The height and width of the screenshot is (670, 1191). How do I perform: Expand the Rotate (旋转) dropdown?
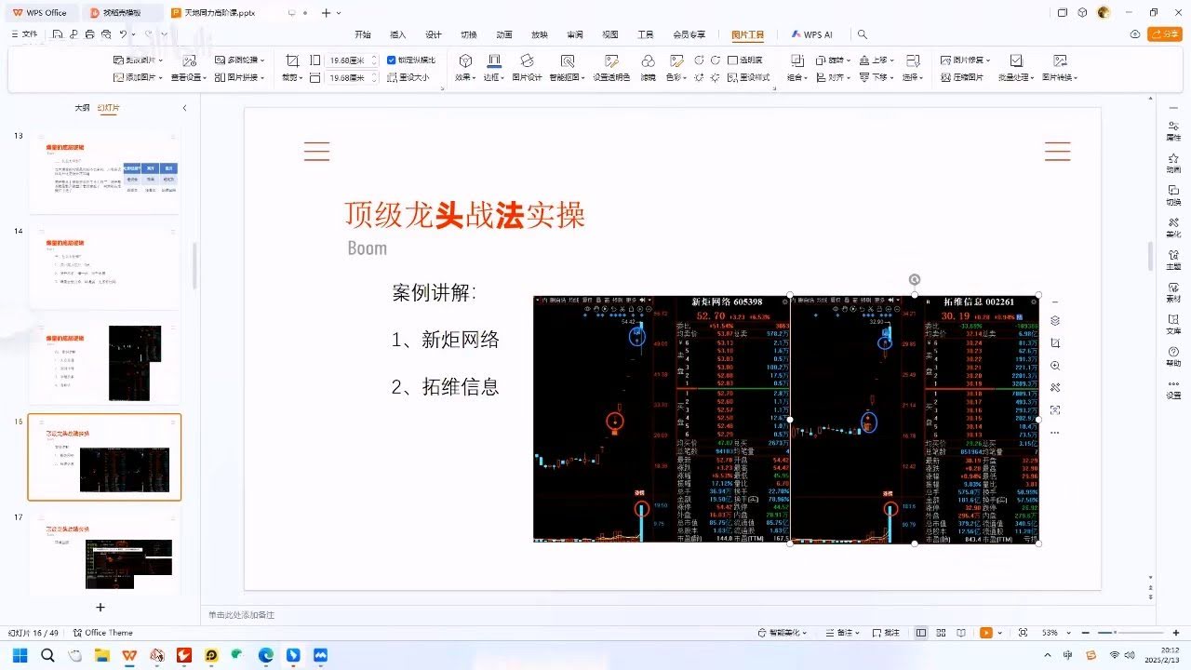pyautogui.click(x=836, y=60)
